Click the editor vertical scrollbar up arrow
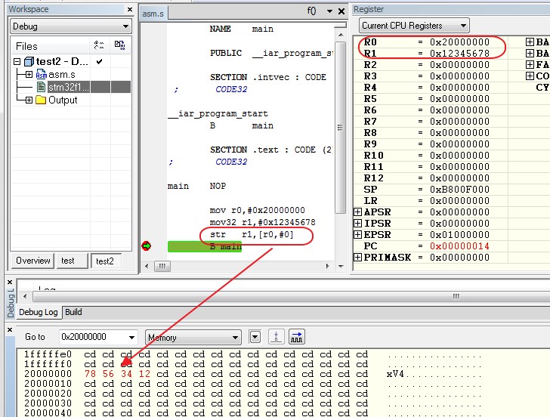The image size is (550, 417). [x=341, y=35]
